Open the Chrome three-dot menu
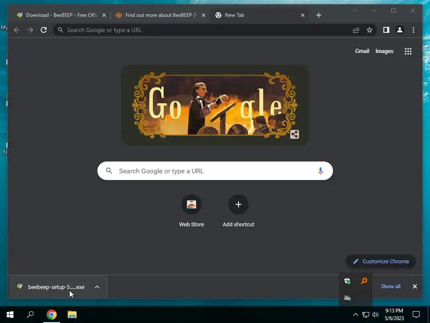 pos(413,30)
